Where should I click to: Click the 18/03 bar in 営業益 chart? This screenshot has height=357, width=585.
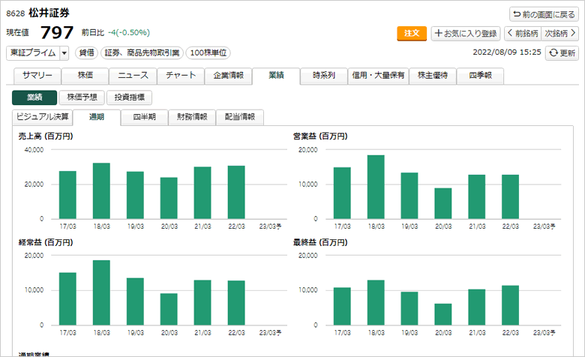[x=376, y=187]
